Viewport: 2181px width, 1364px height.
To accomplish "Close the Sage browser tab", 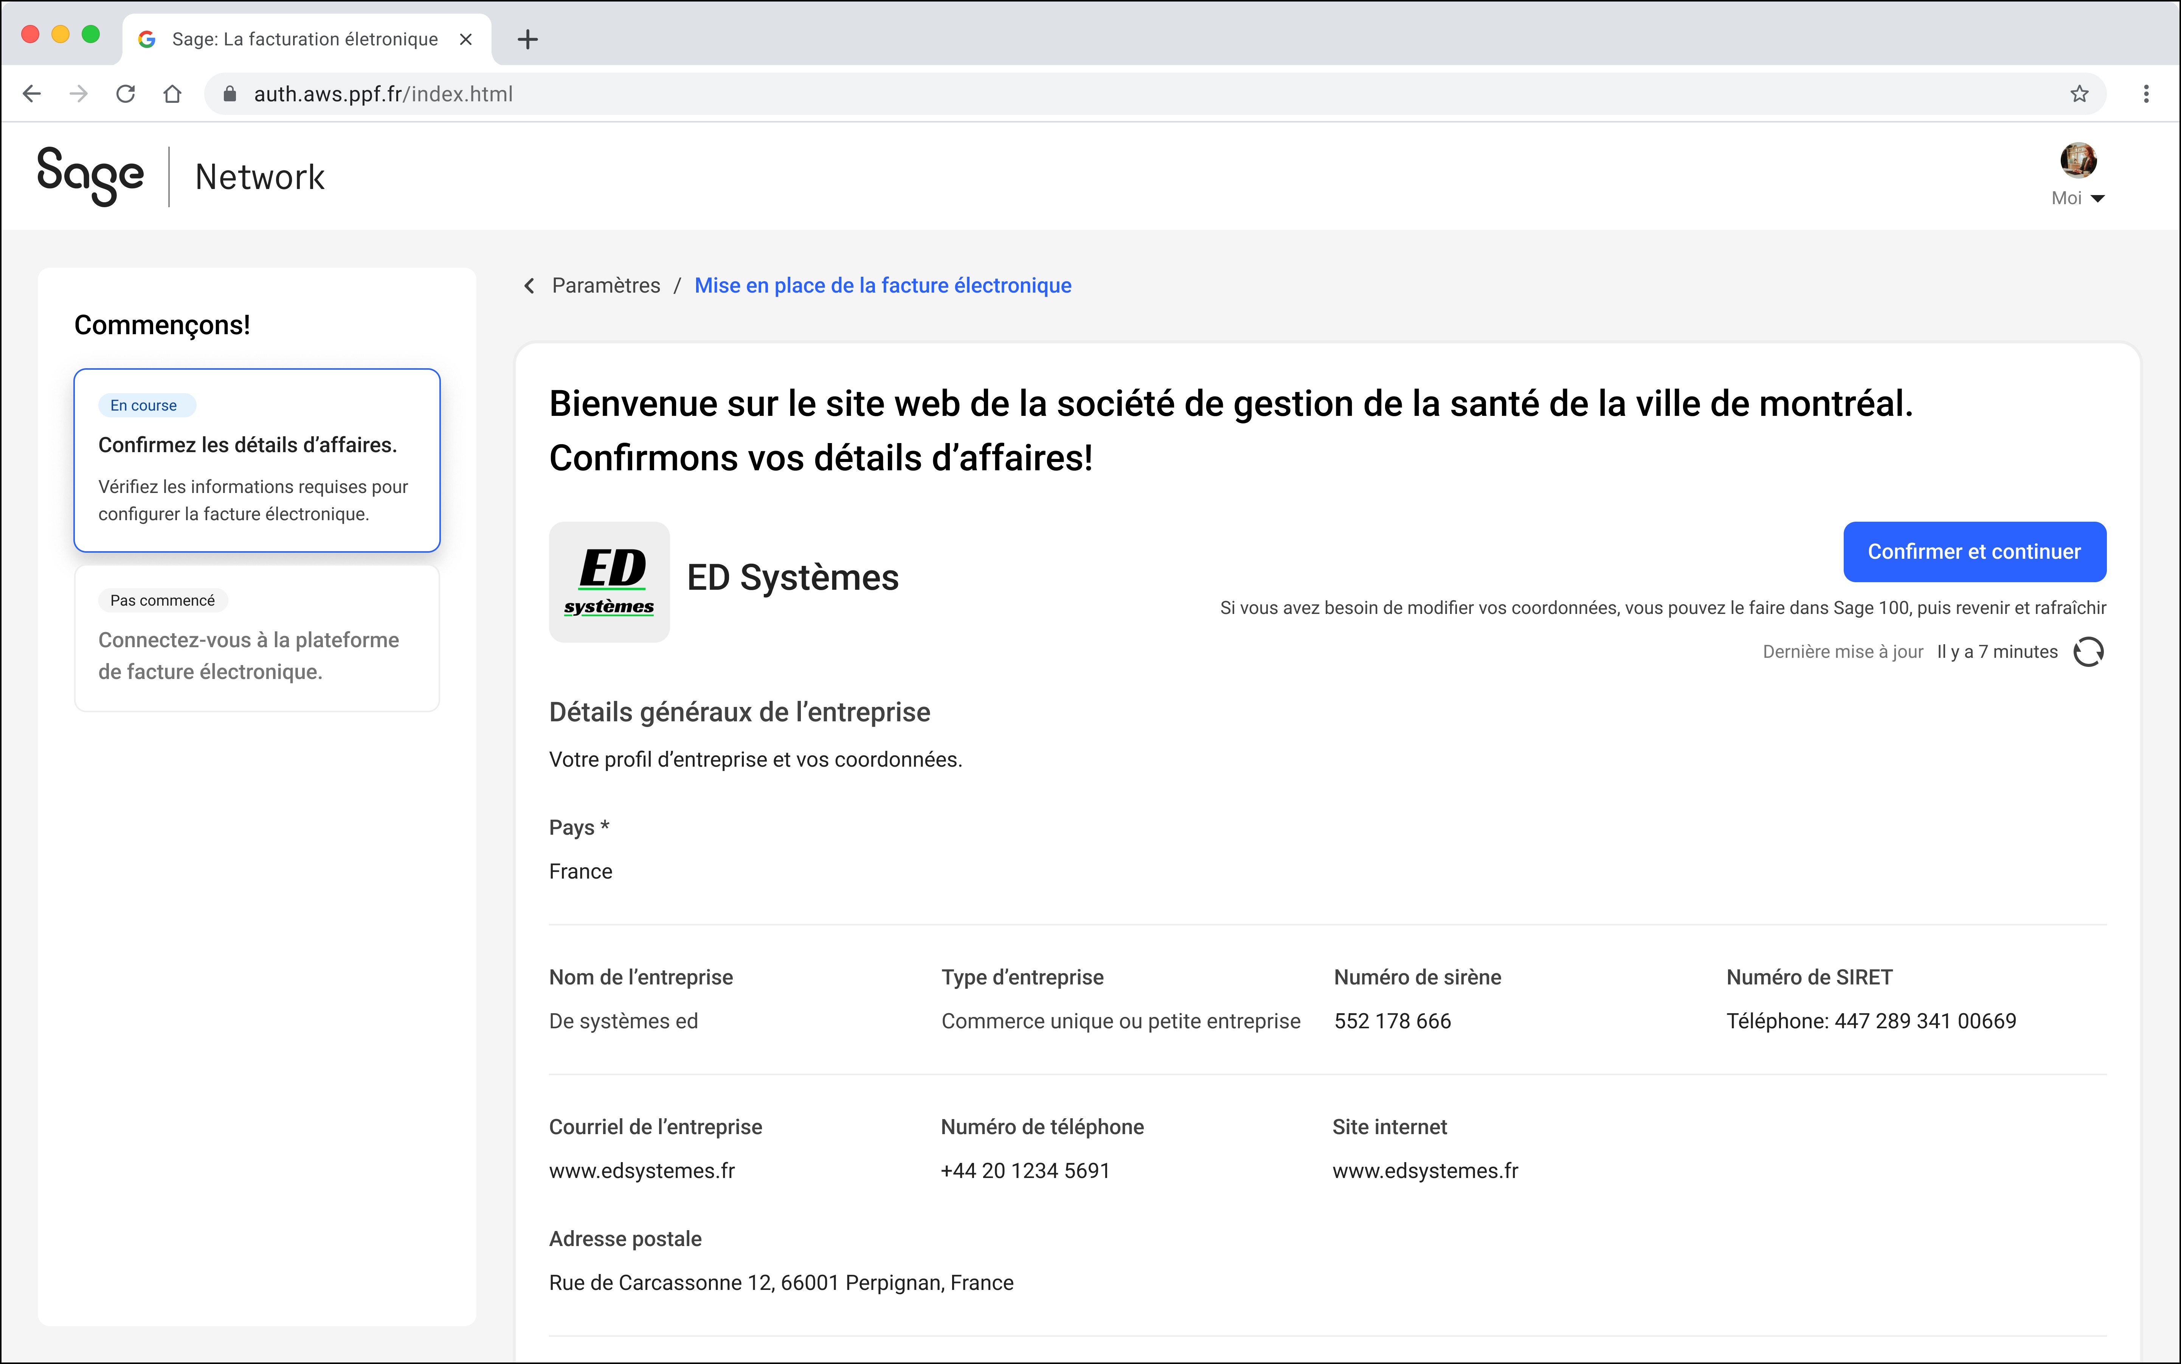I will tap(465, 40).
